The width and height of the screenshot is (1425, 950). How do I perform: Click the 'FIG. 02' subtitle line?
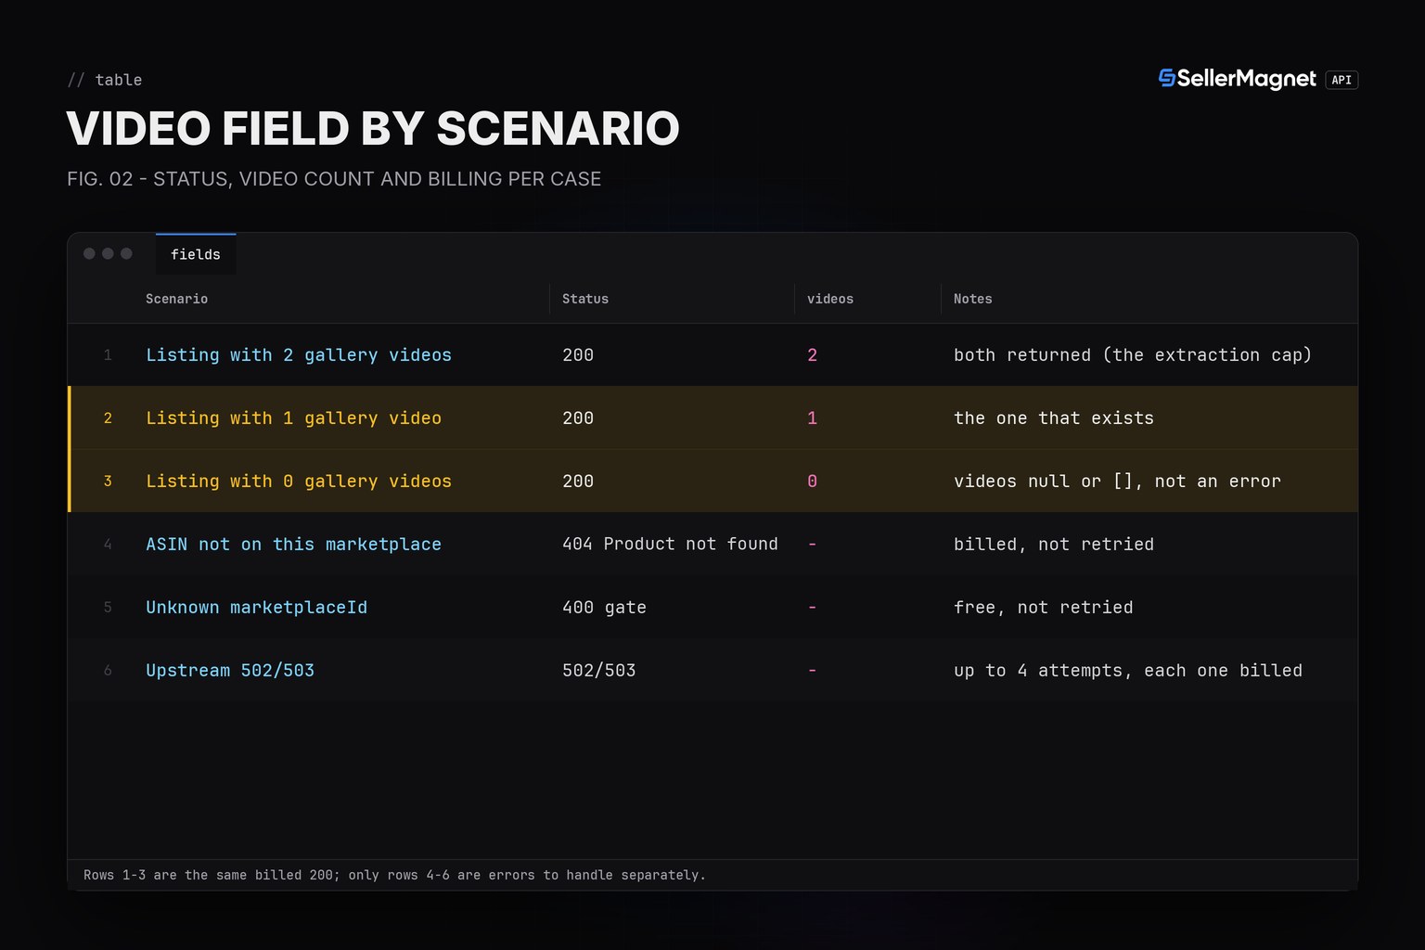[x=334, y=179]
